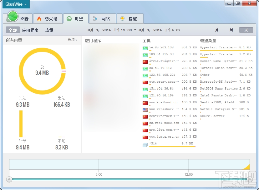The width and height of the screenshot is (259, 190).
Task: Click the 出站 166.4 KB outgoing value
Action: pyautogui.click(x=62, y=105)
